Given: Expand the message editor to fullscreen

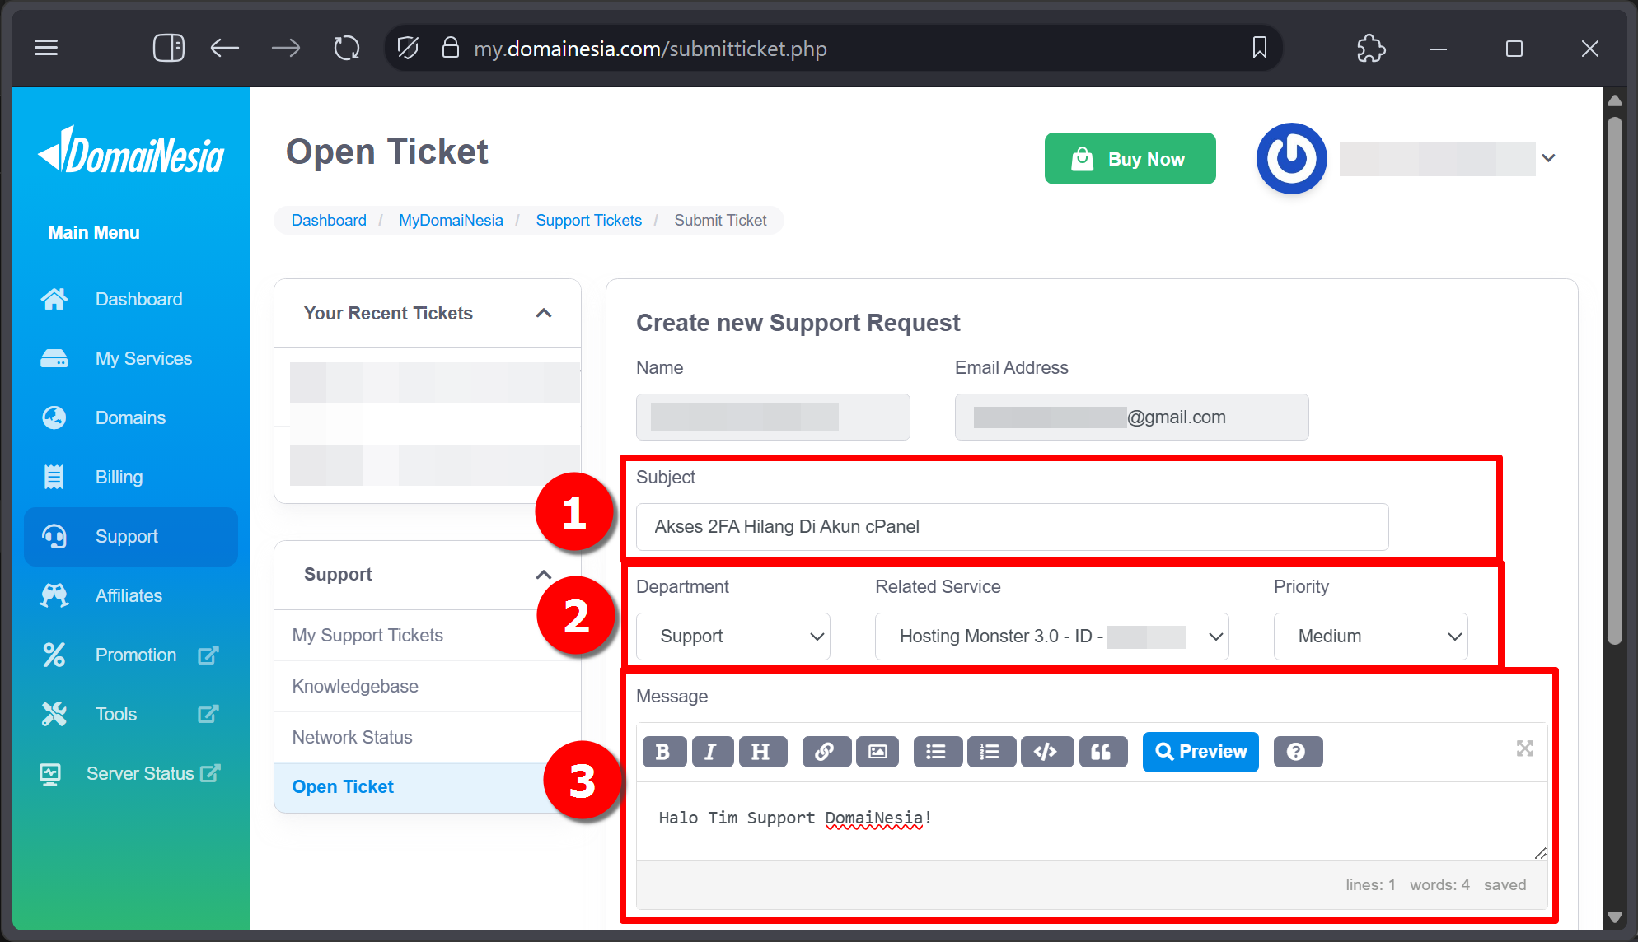Looking at the screenshot, I should click(x=1525, y=748).
